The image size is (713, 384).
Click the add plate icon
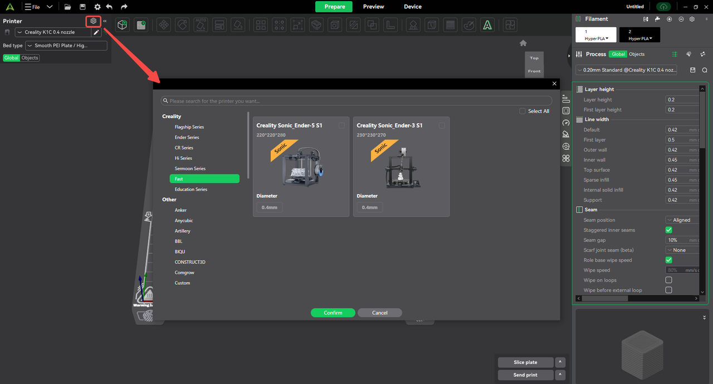[x=141, y=25]
